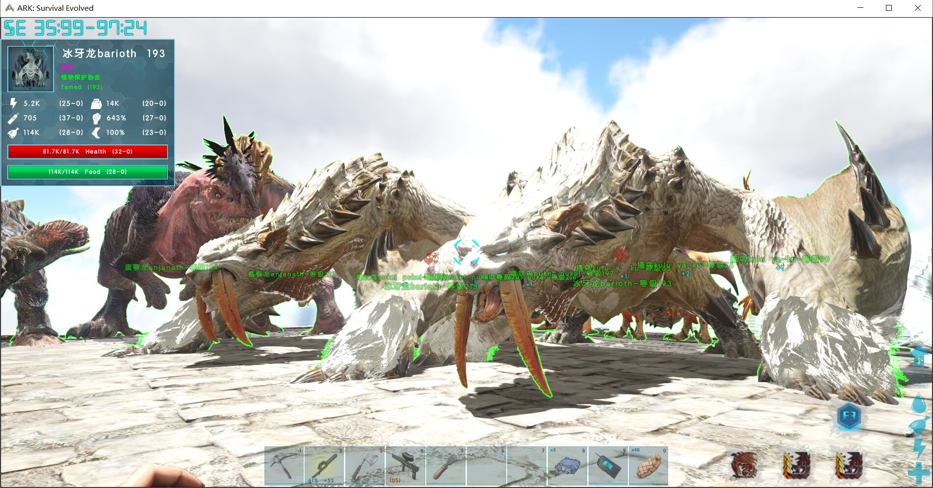Click the ARK app icon in title bar
This screenshot has height=488, width=933.
9,8
